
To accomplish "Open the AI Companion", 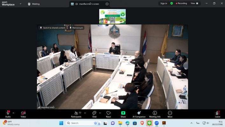I will 139,113.
